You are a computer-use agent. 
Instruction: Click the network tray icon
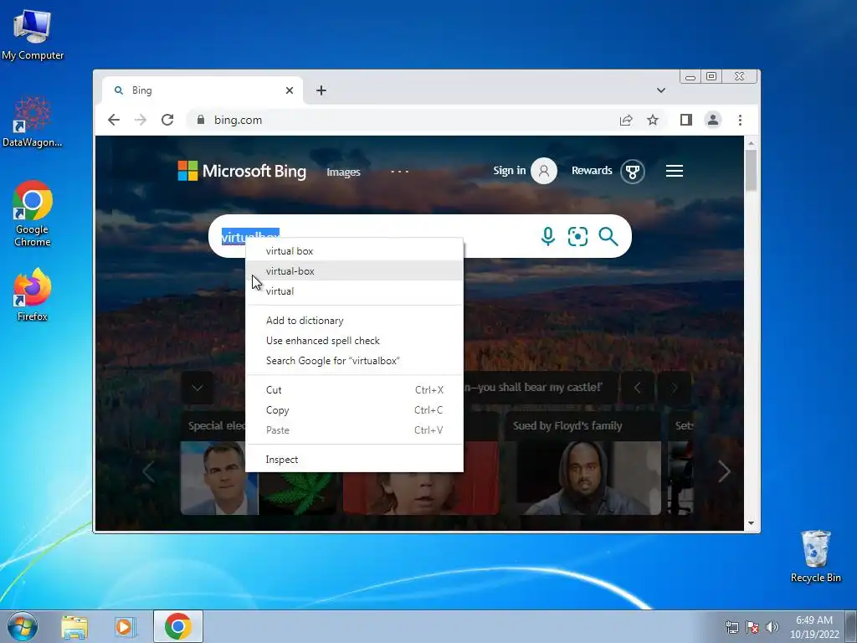[731, 627]
